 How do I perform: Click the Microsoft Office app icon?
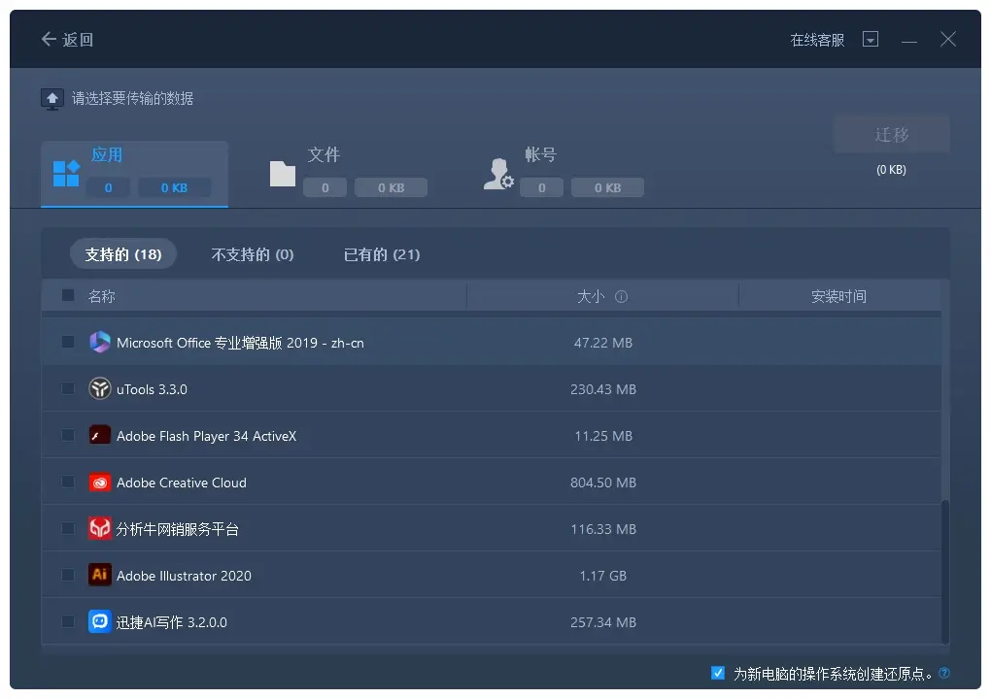click(x=100, y=342)
